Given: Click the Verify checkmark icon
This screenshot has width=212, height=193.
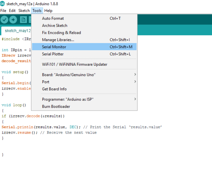Looking at the screenshot, I should pos(5,20).
